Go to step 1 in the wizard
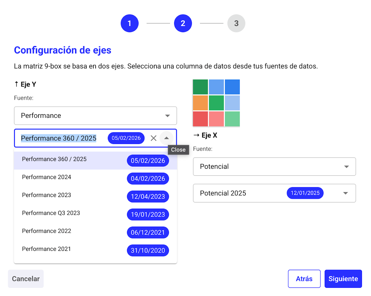Image resolution: width=371 pixels, height=296 pixels. [130, 23]
